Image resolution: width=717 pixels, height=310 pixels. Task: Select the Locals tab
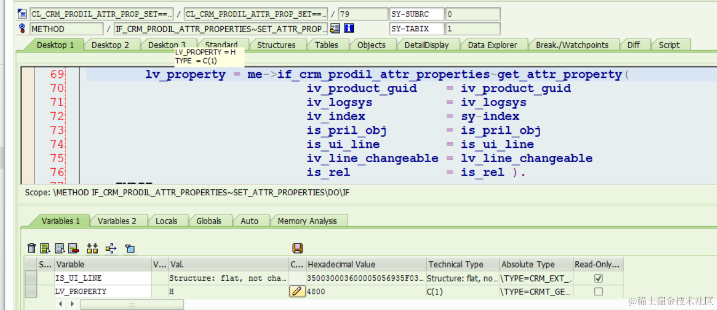[x=166, y=221]
